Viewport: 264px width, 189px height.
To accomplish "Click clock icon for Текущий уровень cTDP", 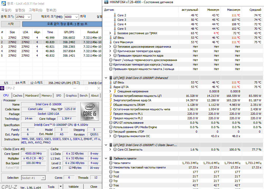I will (x=111, y=132).
